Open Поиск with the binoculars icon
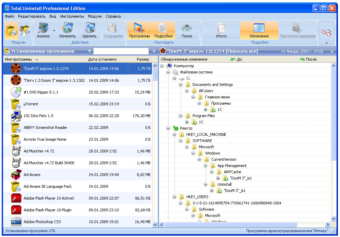This screenshot has height=237, width=340. (187, 30)
